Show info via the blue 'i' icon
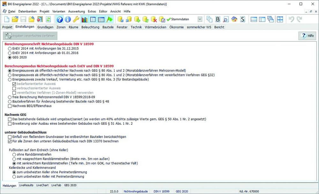Image resolution: width=319 pixels, height=194 pixels. click(x=68, y=19)
